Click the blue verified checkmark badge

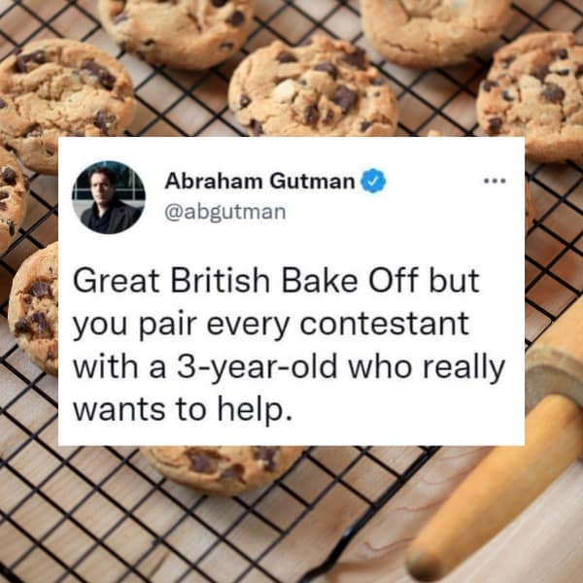(x=374, y=181)
